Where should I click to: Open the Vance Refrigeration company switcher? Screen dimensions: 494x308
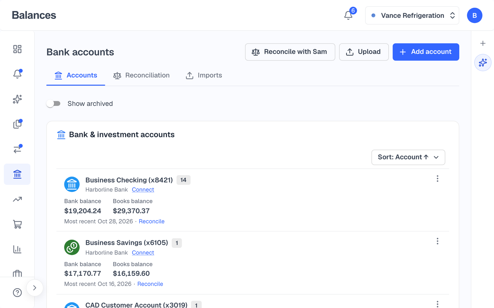[x=412, y=15]
